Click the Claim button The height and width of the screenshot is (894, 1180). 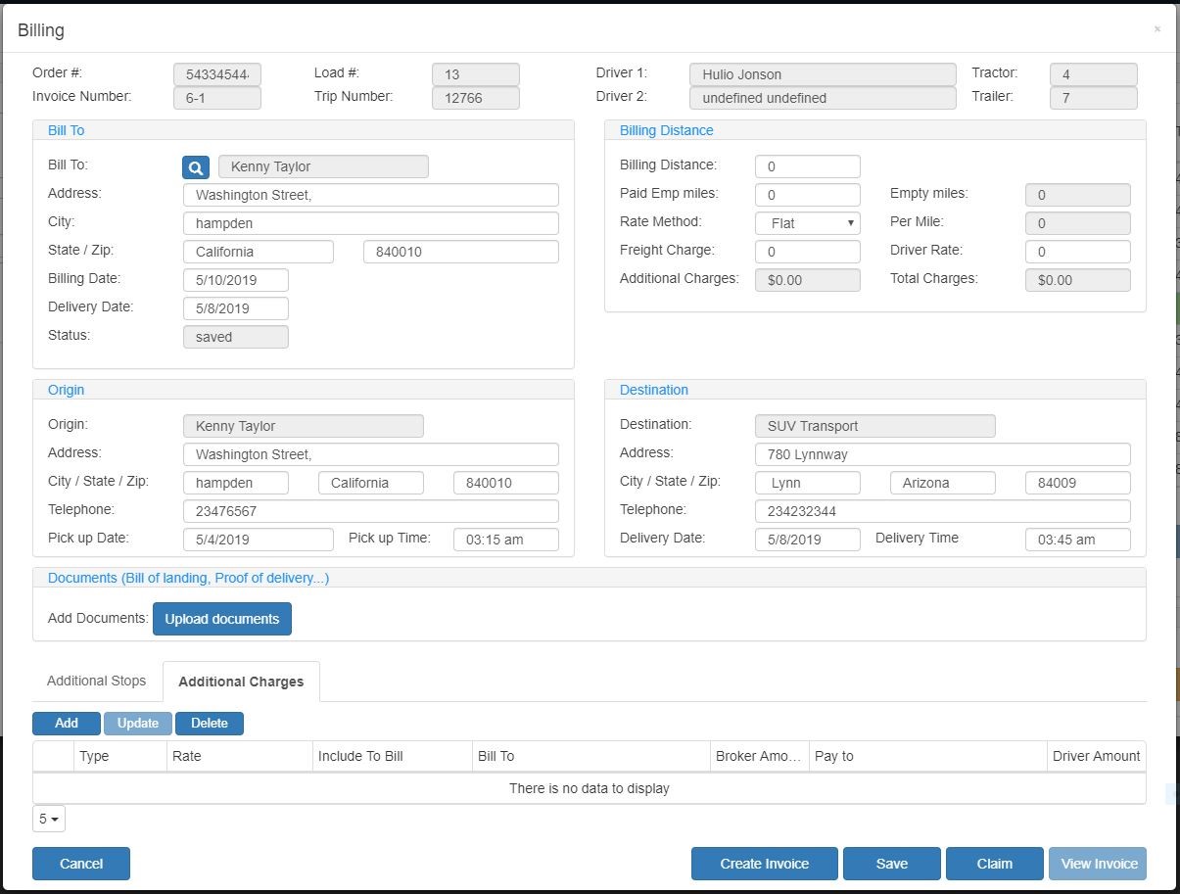995,864
